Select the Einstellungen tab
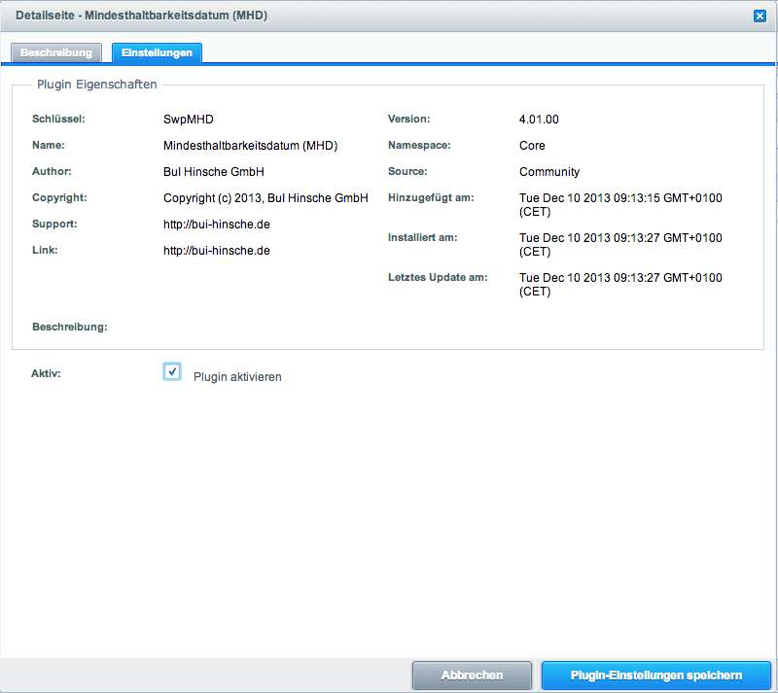The image size is (778, 693). [157, 52]
